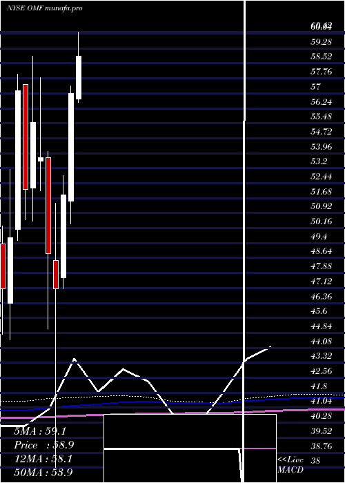Select the 38 price level
345x483 pixels.
coord(315,461)
